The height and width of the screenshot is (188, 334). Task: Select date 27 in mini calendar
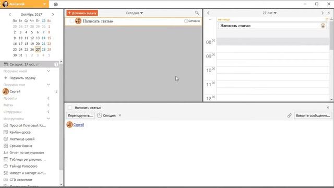[x=38, y=50]
